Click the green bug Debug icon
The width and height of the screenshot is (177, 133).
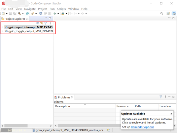click(x=55, y=13)
